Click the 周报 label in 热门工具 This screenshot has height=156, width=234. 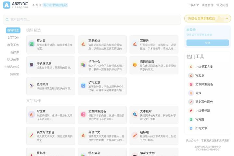point(198,93)
